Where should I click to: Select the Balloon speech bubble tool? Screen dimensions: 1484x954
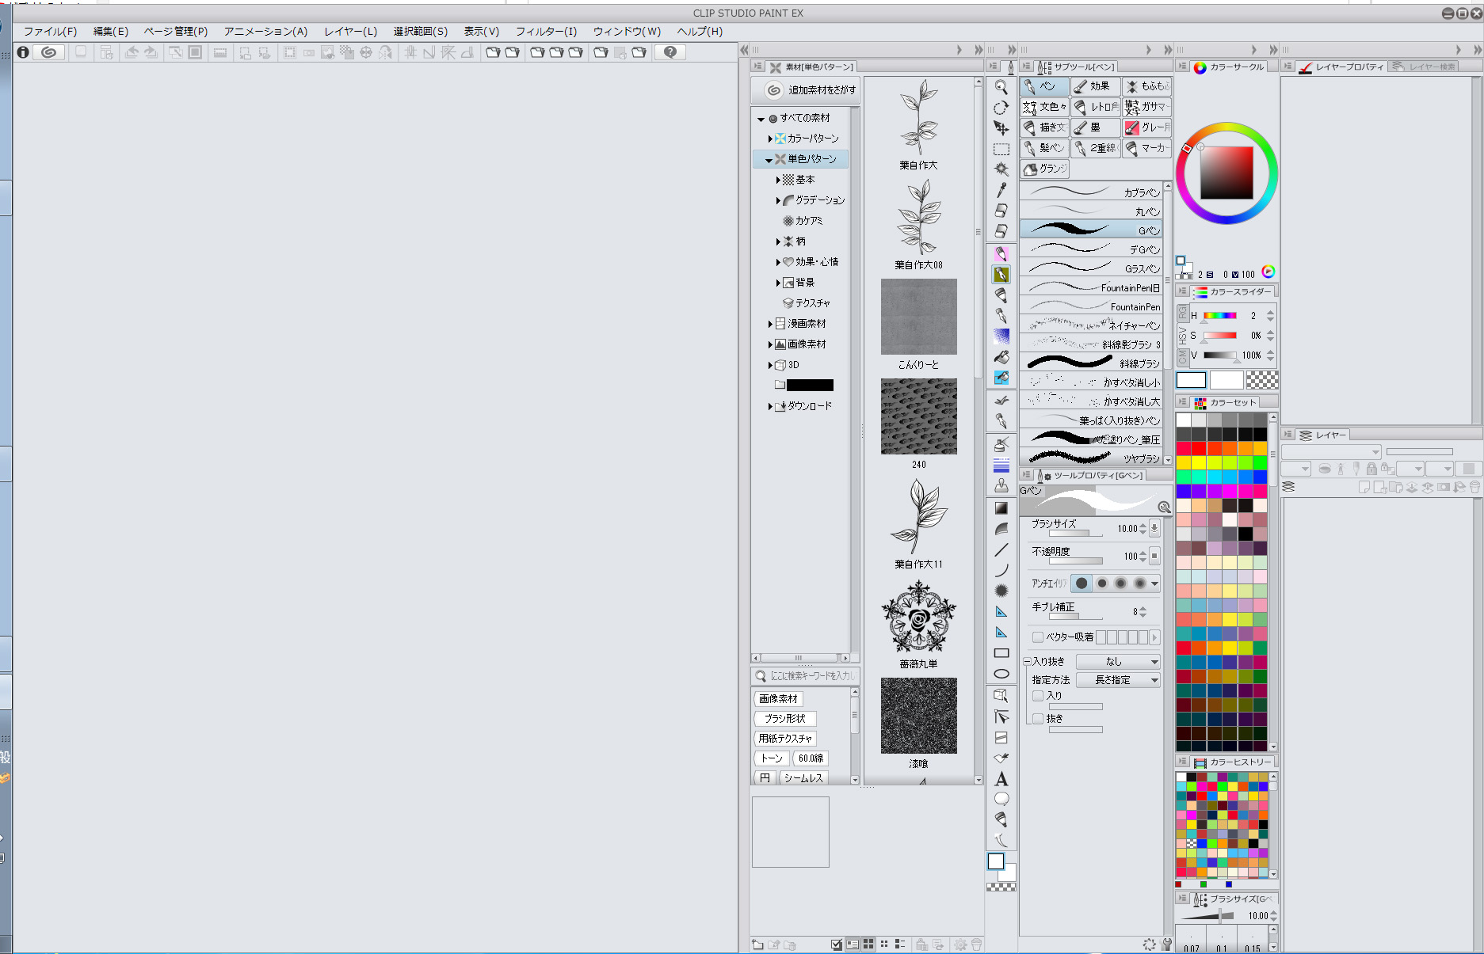pyautogui.click(x=1001, y=799)
